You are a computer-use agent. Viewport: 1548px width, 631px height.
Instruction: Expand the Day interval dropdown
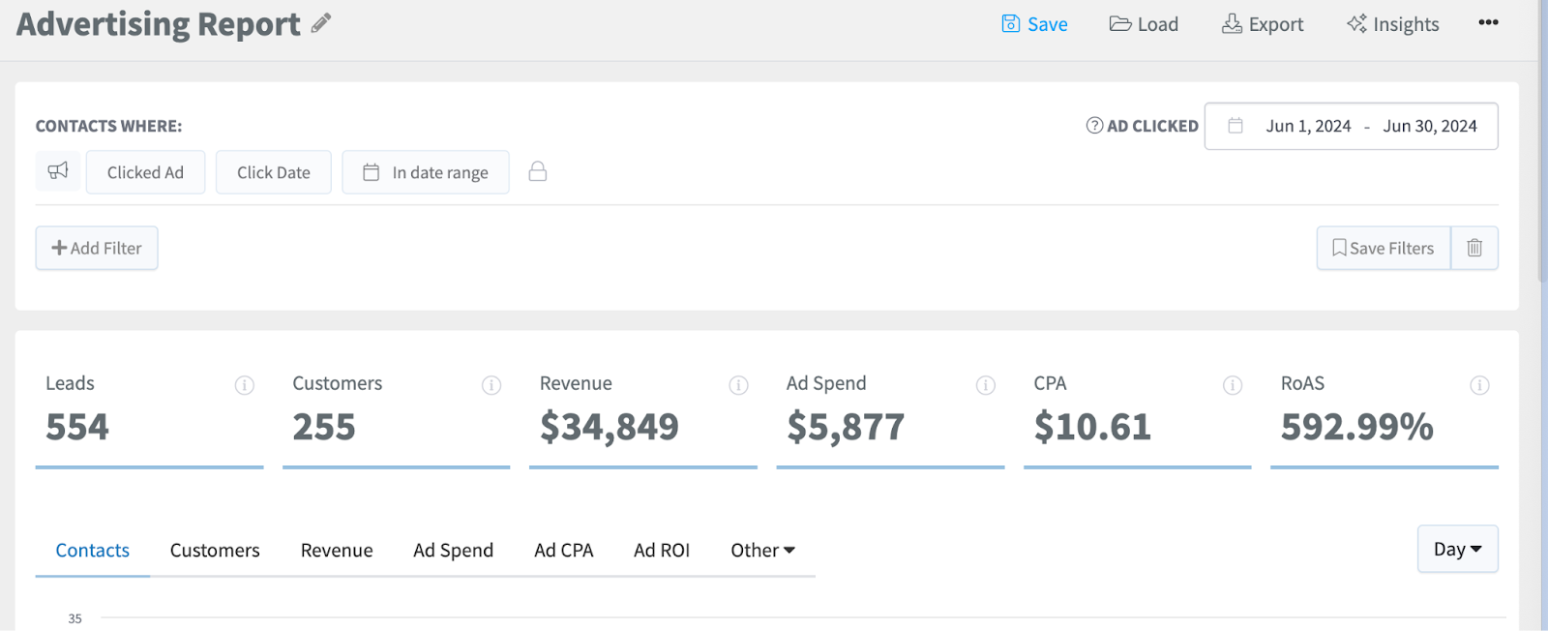tap(1457, 549)
